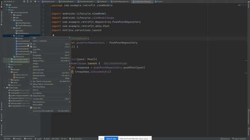Click the blue stop sharing button
Screen dimensions: 250x140
pyautogui.click(x=111, y=138)
